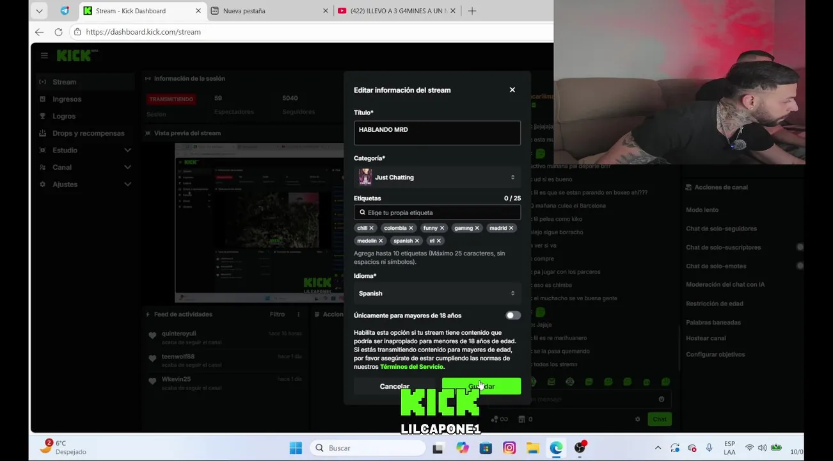Click the heart icon beside teenwolf88
The height and width of the screenshot is (461, 833).
point(152,359)
